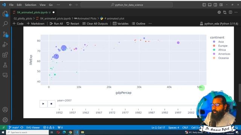Split the editor right
Image resolution: width=241 pixels, height=135 pixels.
[x=230, y=12]
